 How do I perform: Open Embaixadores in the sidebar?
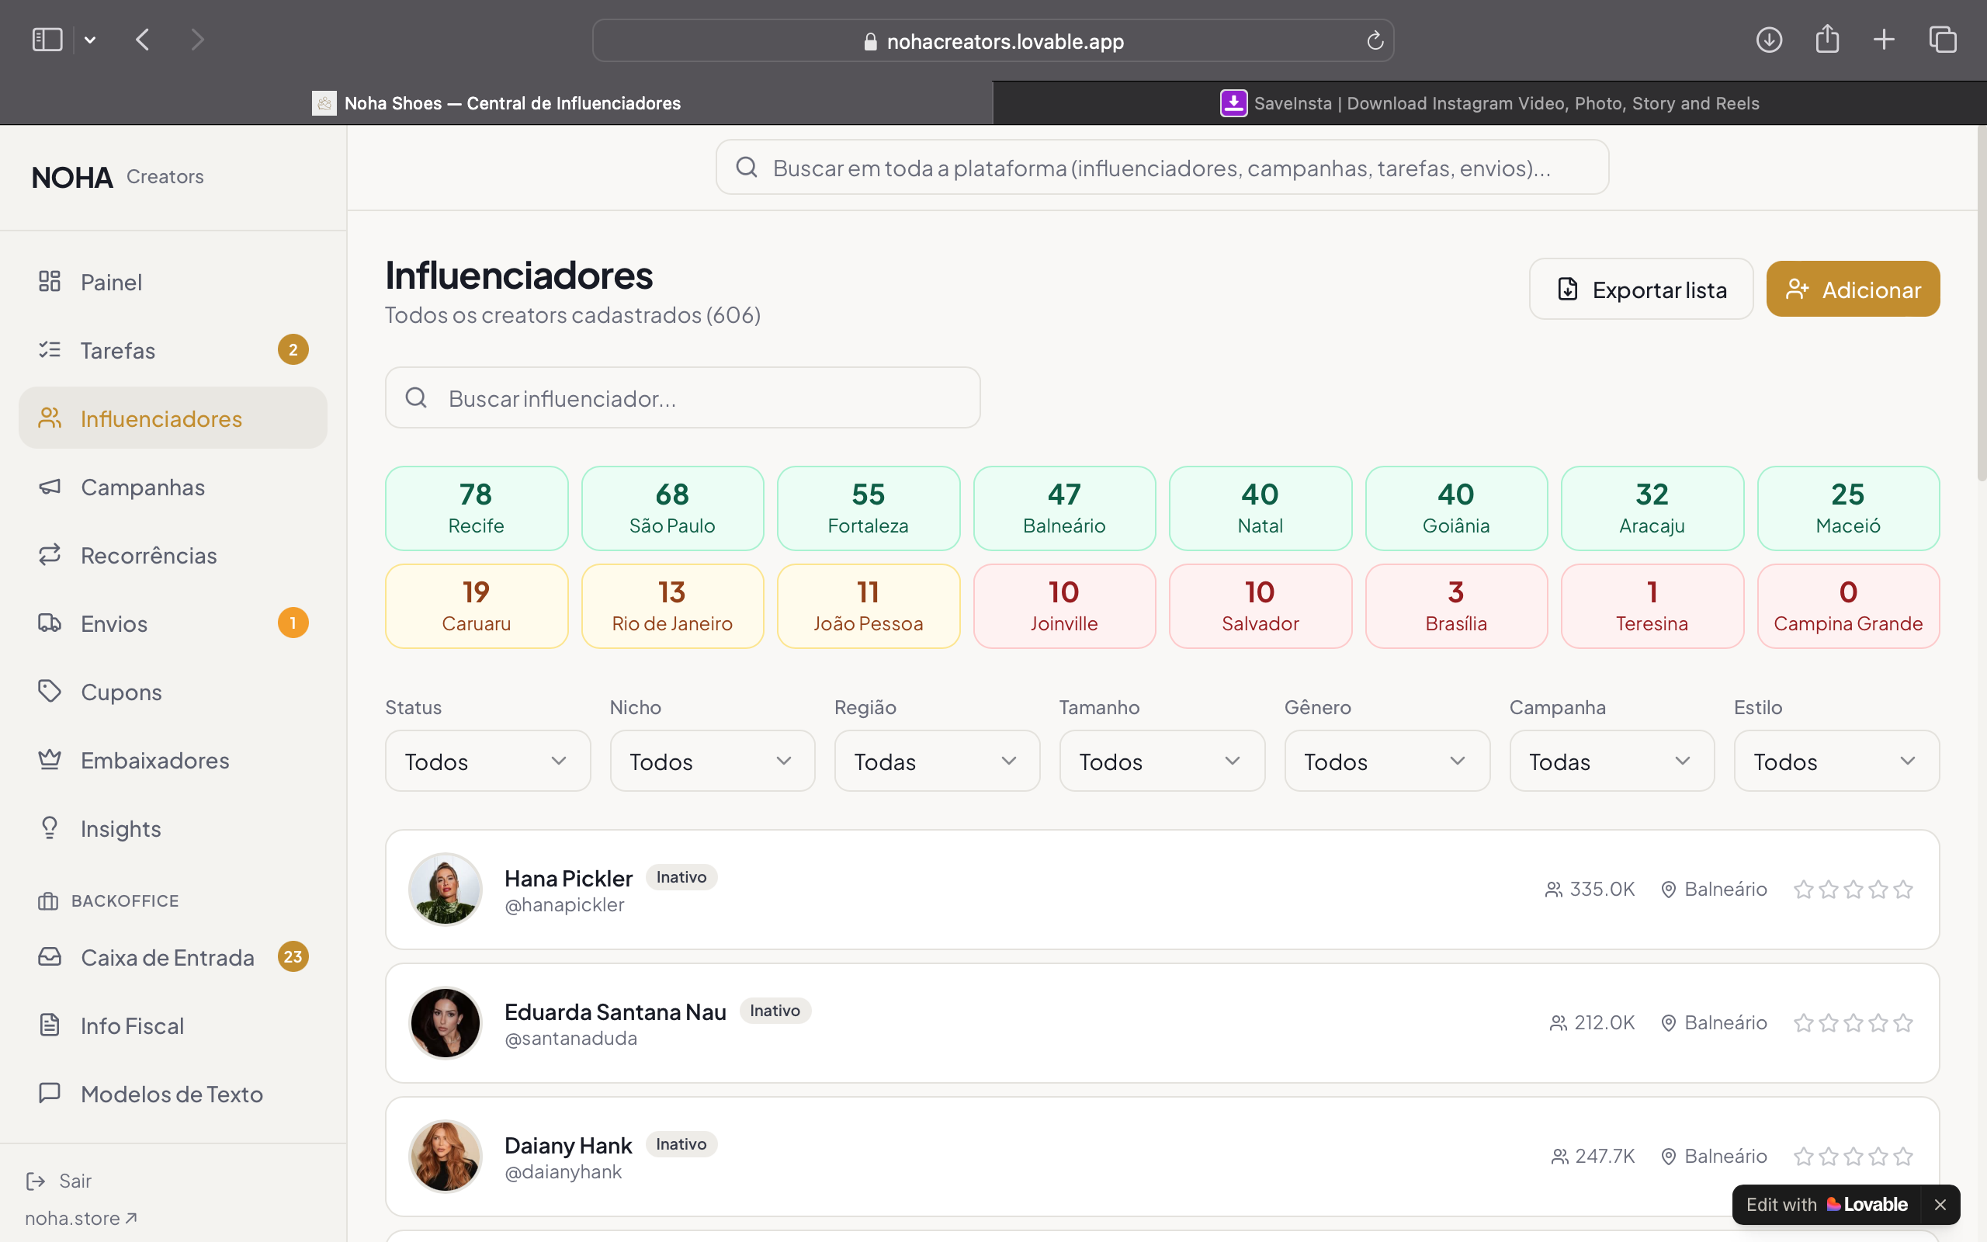click(x=173, y=759)
